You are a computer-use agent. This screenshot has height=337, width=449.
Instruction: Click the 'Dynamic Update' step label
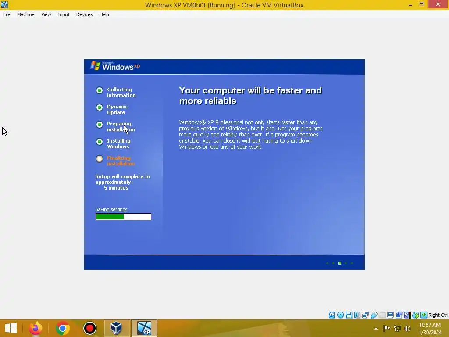[x=118, y=109]
